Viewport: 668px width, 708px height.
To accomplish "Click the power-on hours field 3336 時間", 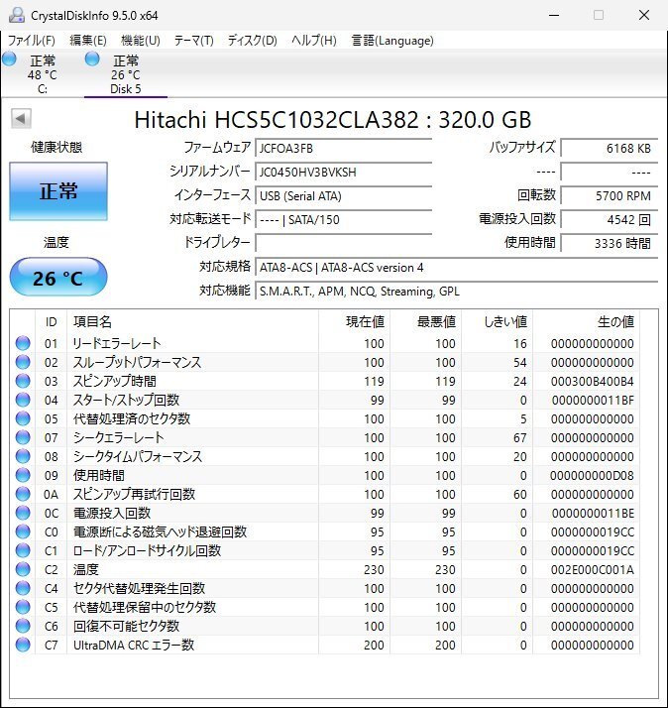I will click(610, 243).
